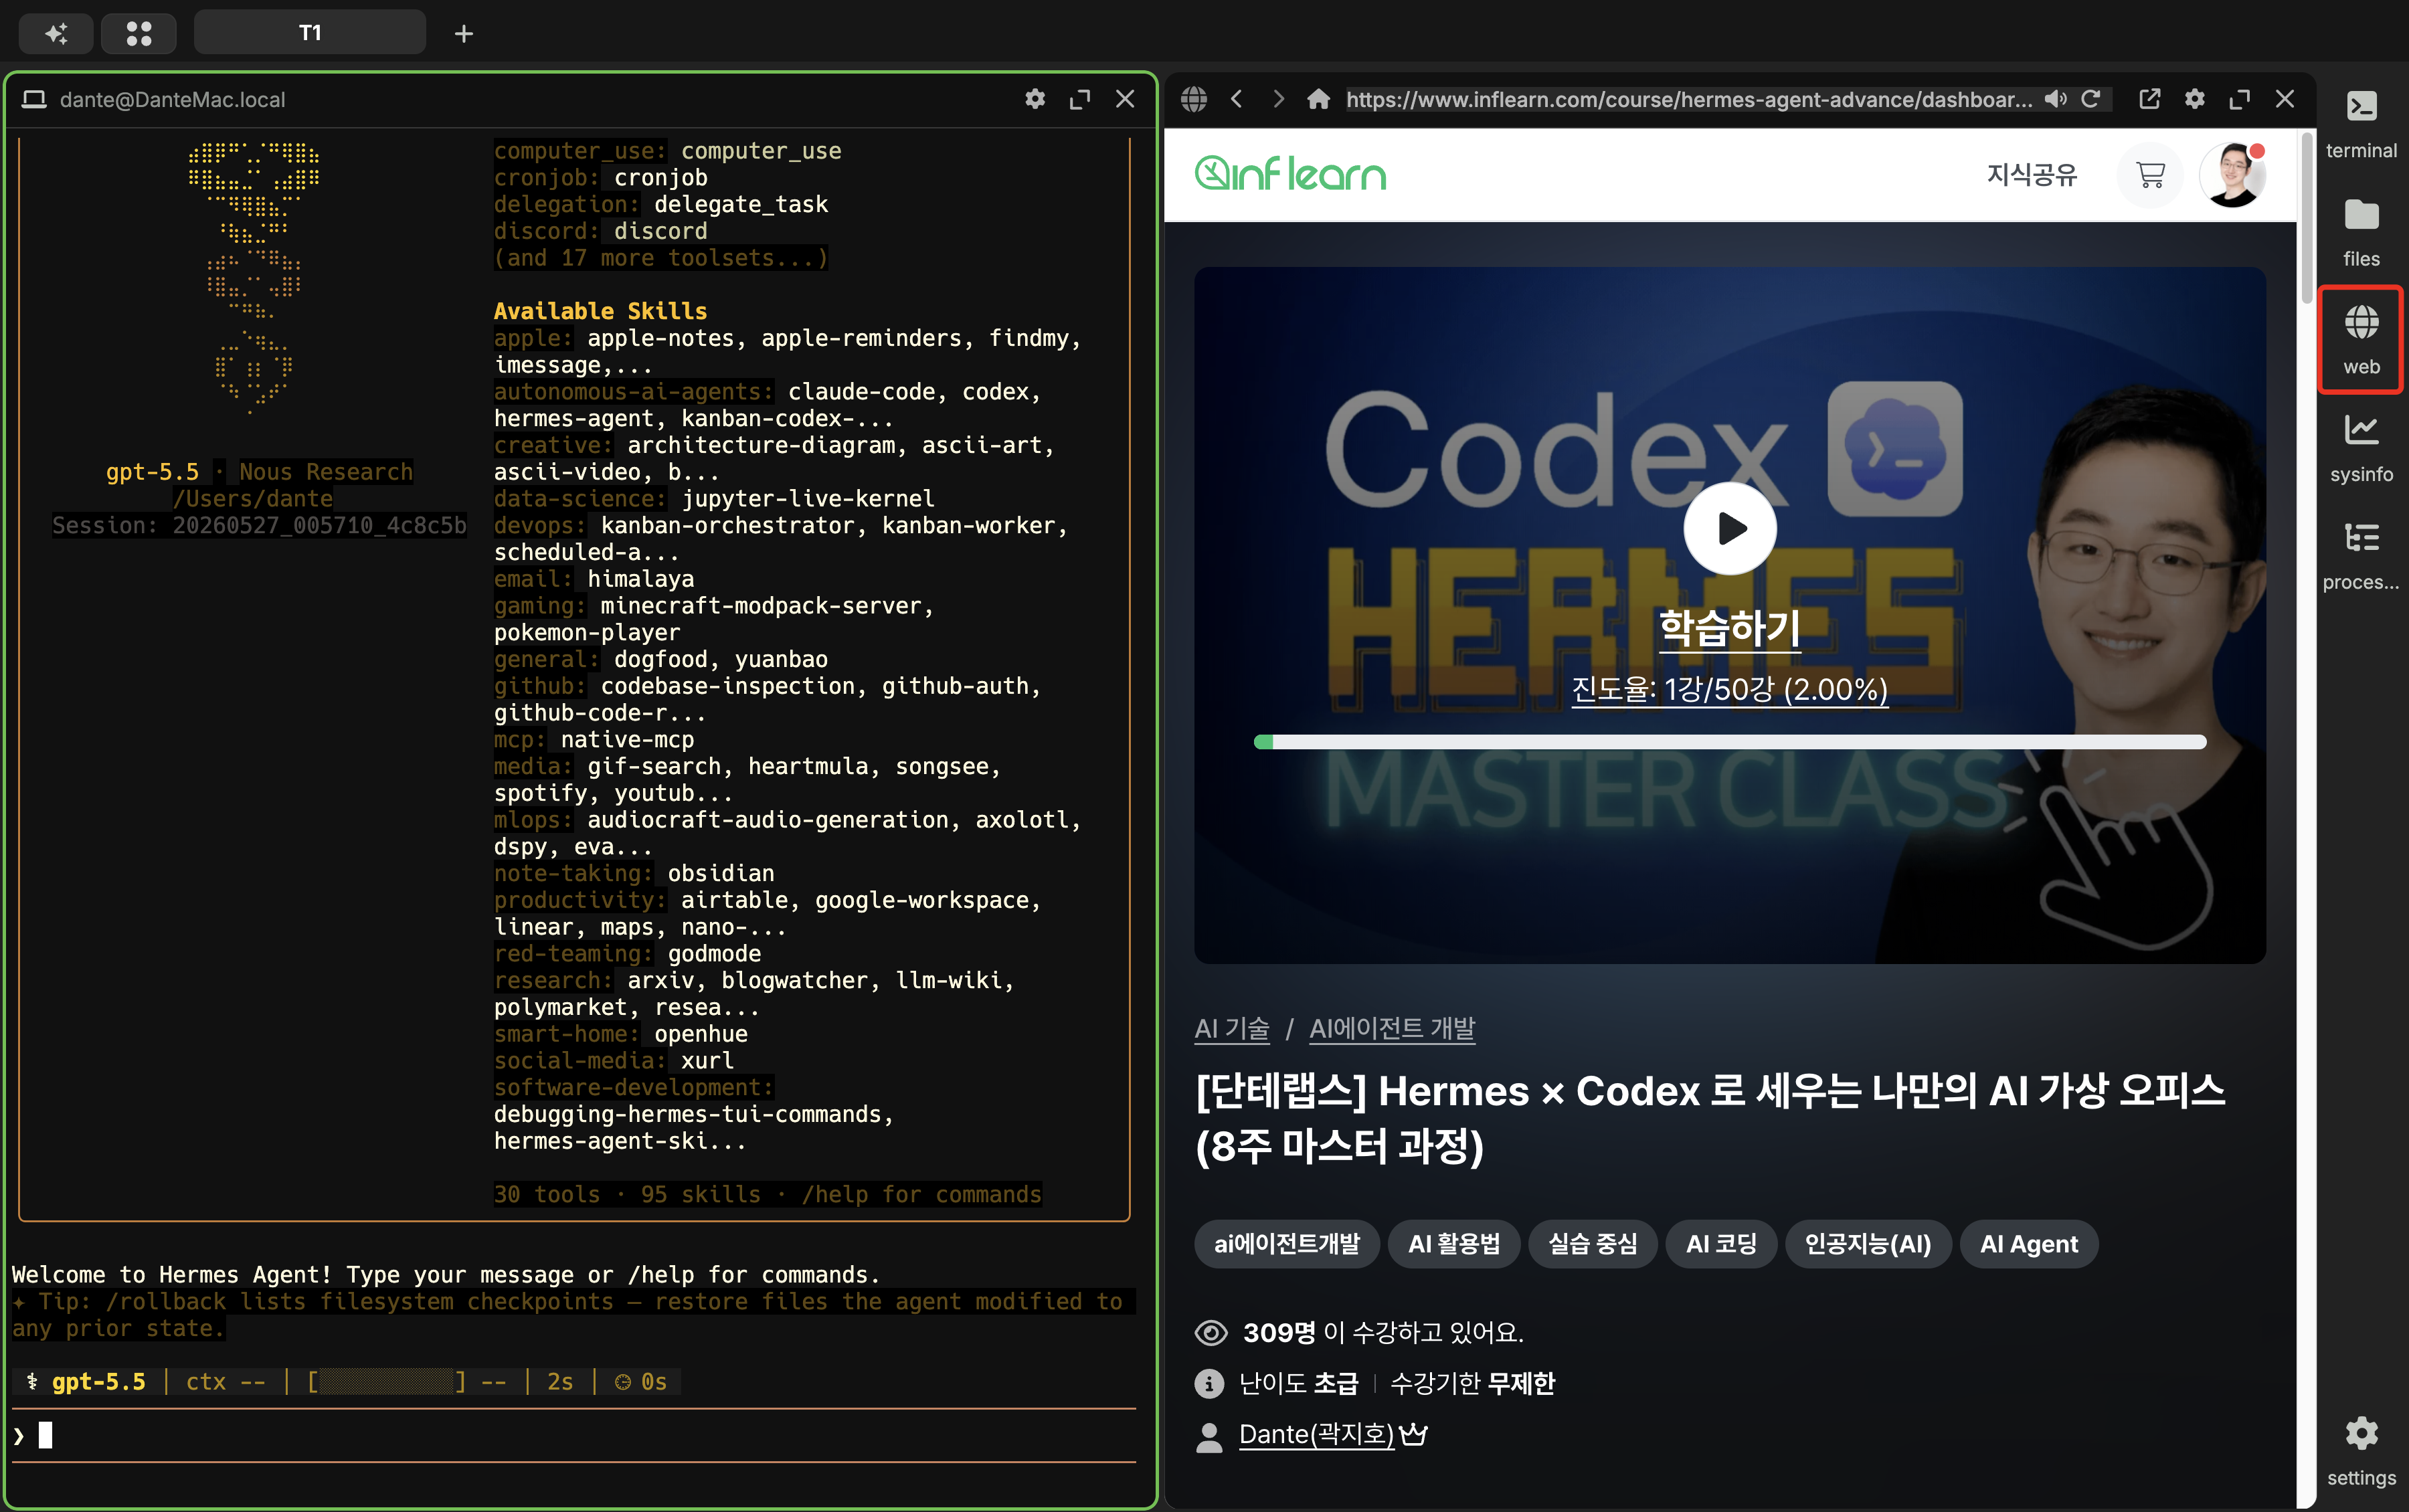Click the 진도율 1강/50강 progress link

click(x=1730, y=689)
